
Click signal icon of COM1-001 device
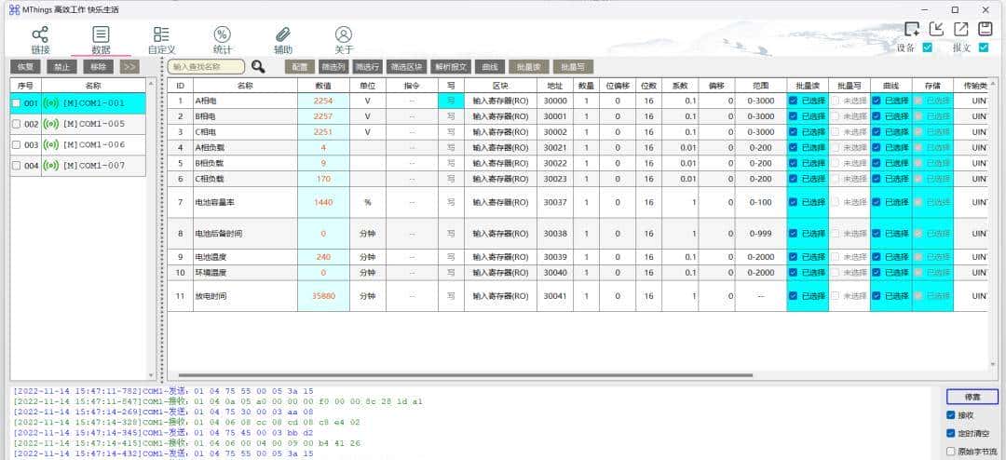[50, 102]
